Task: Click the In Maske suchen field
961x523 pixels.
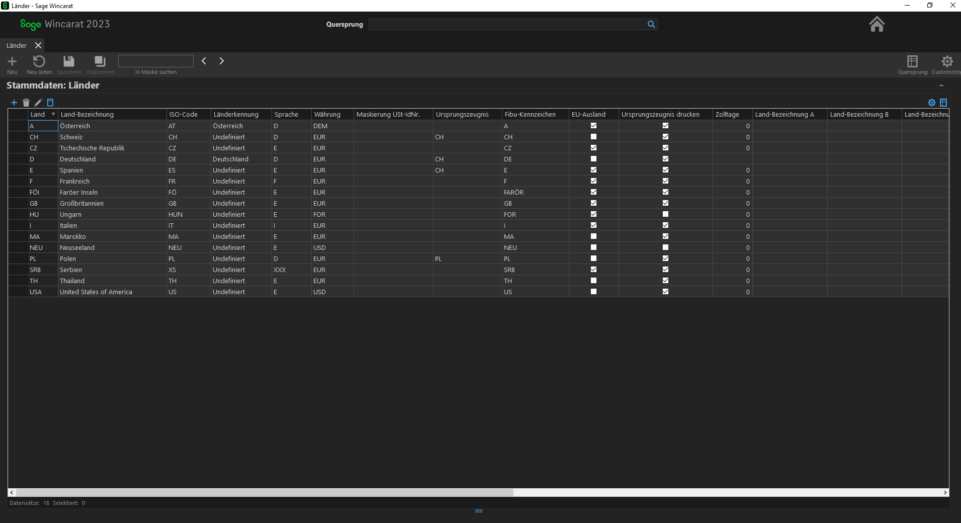Action: coord(156,61)
